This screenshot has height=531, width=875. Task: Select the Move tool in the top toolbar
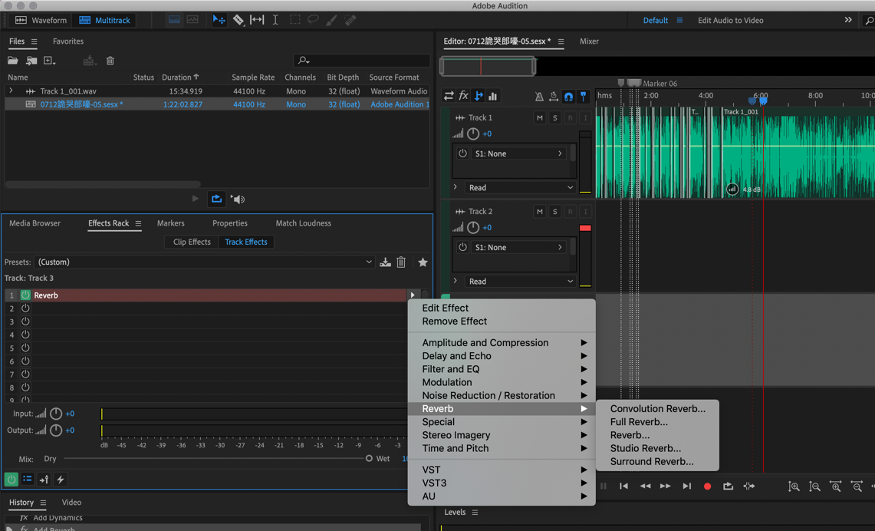point(219,20)
